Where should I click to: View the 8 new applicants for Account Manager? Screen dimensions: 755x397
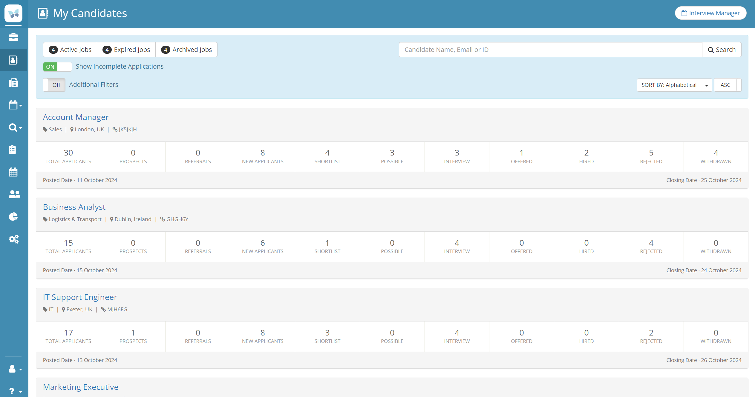point(262,156)
